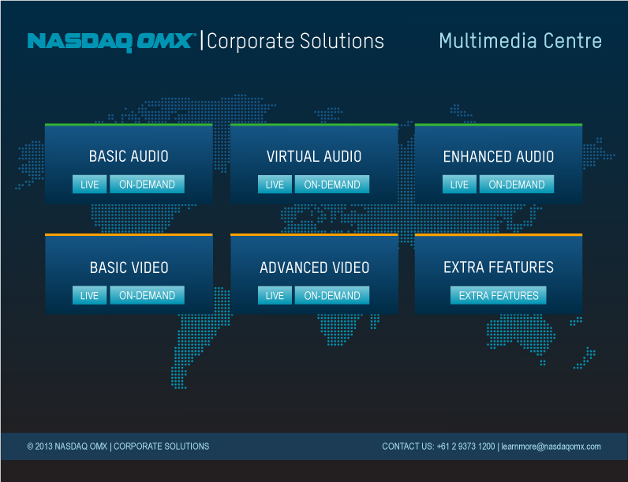Click the © 2013 NASDAQ OMX footer text
This screenshot has width=628, height=482.
[x=67, y=447]
